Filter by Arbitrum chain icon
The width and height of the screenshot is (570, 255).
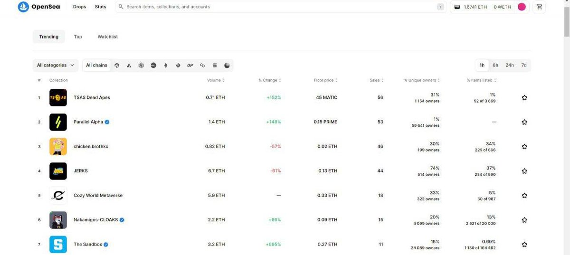coord(117,65)
